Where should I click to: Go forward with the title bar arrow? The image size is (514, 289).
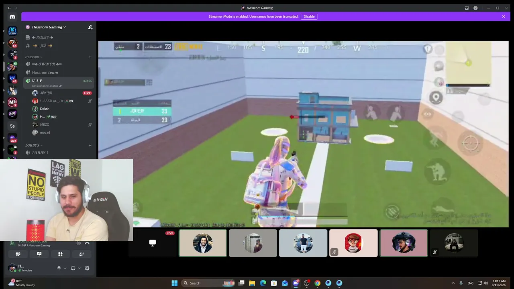pos(15,8)
